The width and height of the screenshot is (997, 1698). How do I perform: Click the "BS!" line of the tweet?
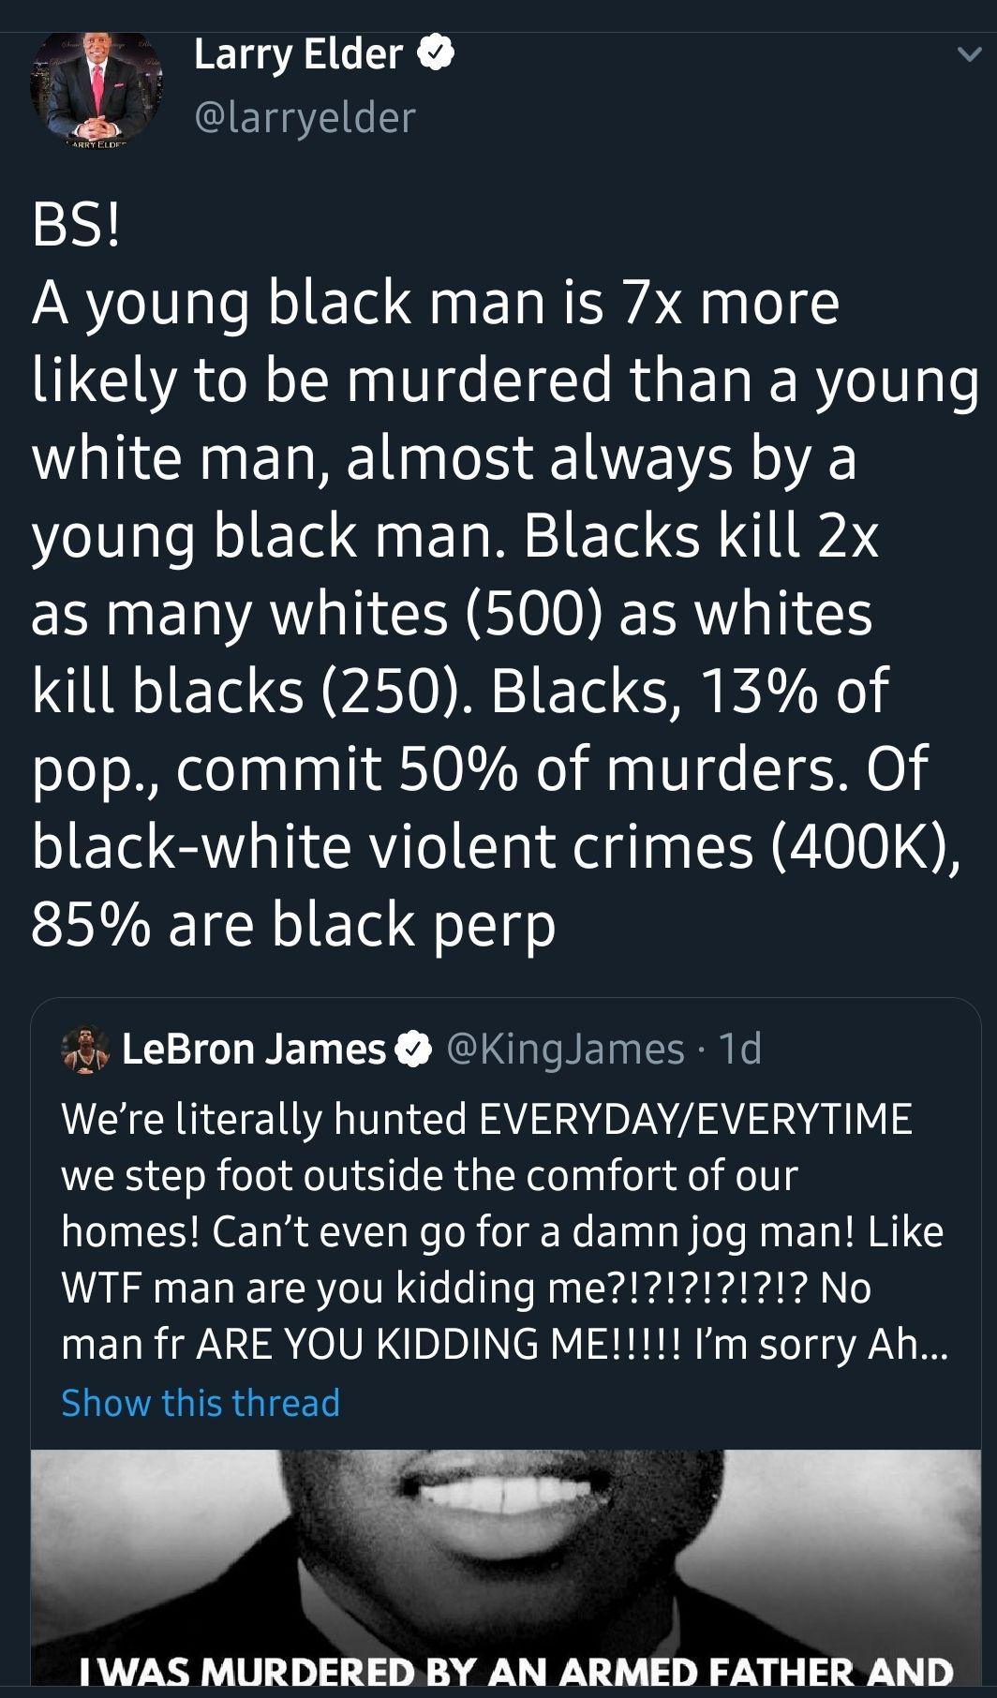(x=77, y=229)
